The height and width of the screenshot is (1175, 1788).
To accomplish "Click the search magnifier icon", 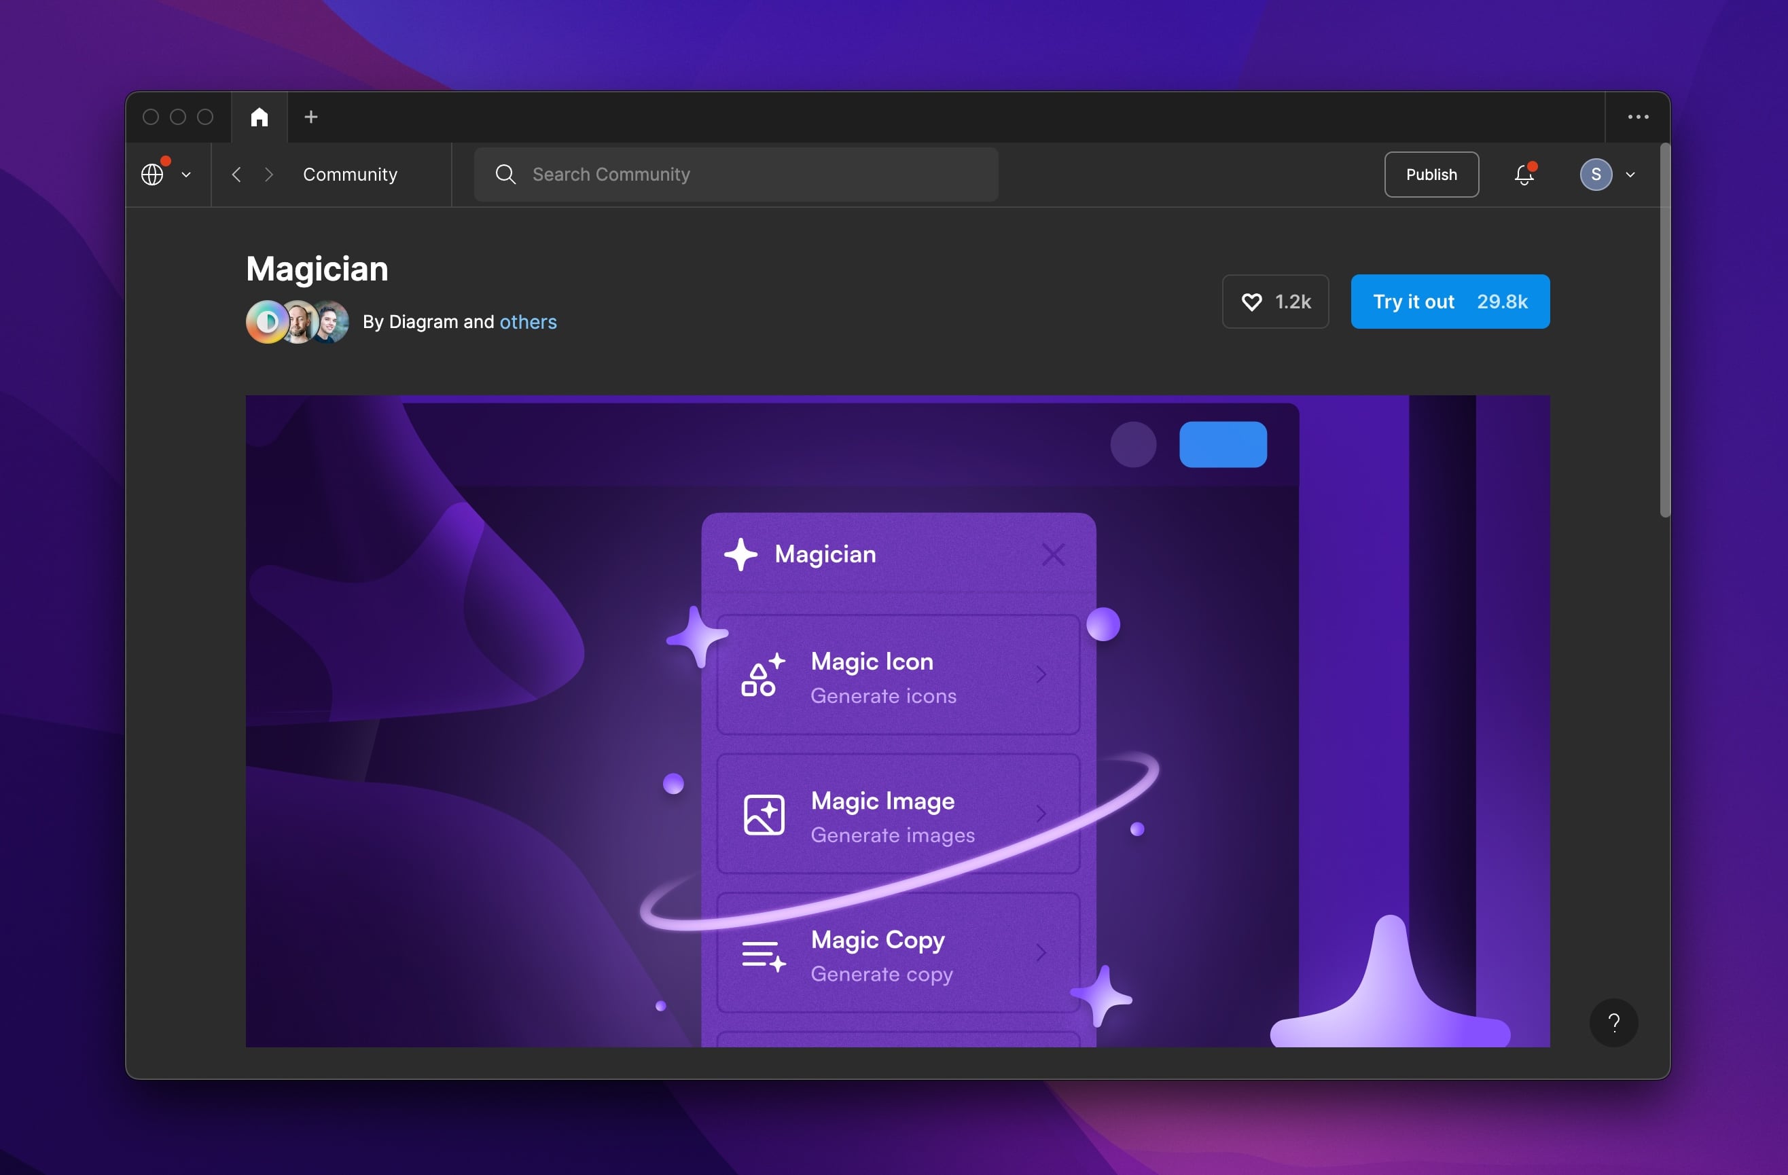I will [x=505, y=175].
